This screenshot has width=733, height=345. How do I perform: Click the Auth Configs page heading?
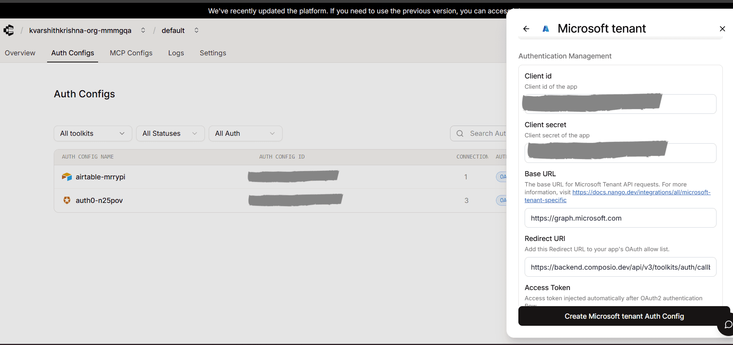tap(84, 94)
